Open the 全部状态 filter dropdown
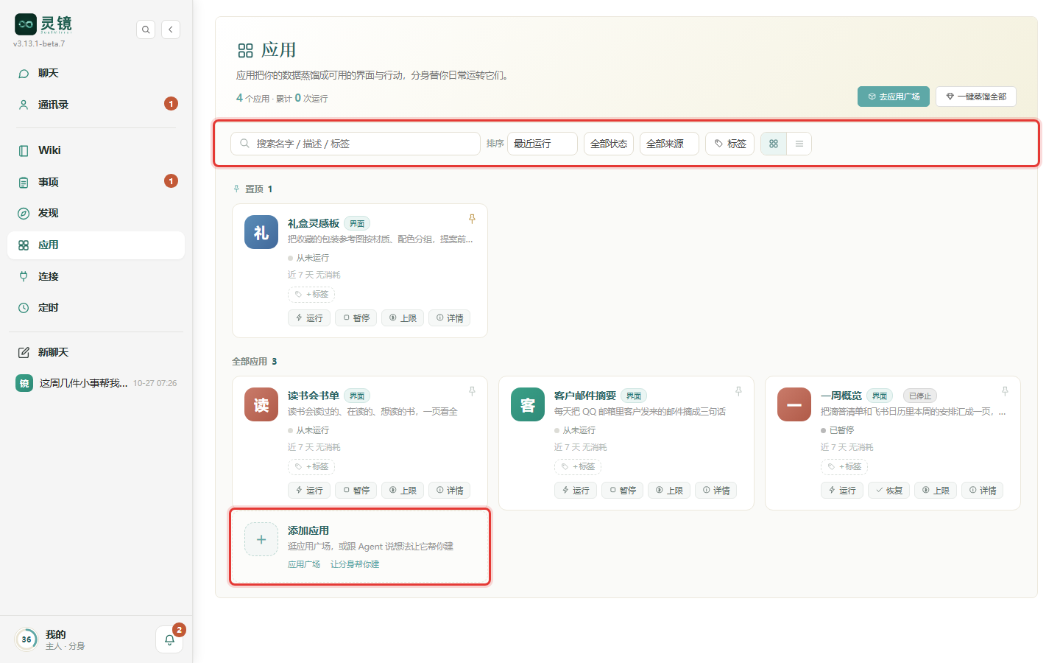This screenshot has height=663, width=1060. [x=609, y=144]
